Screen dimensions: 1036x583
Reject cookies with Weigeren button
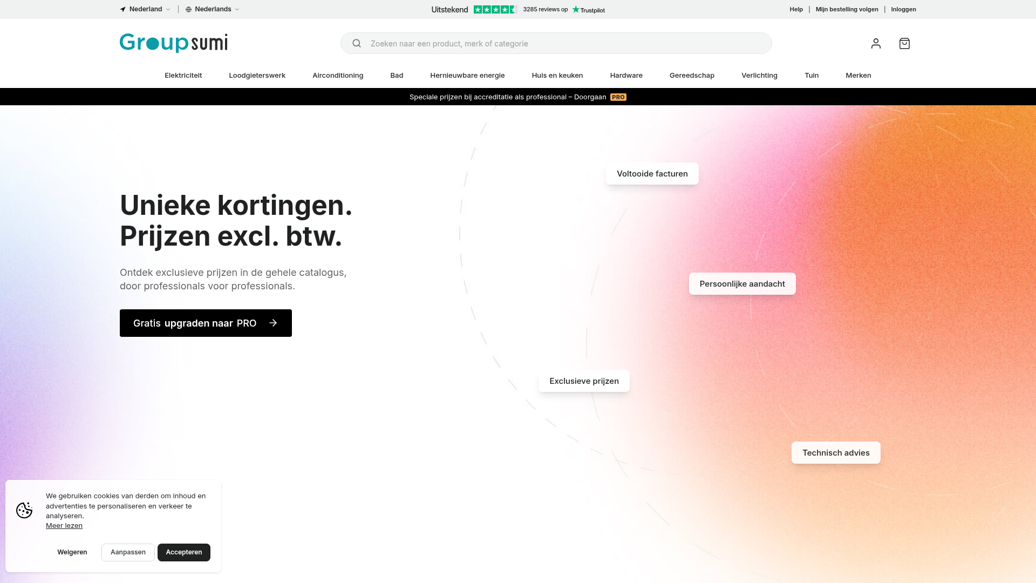point(72,552)
